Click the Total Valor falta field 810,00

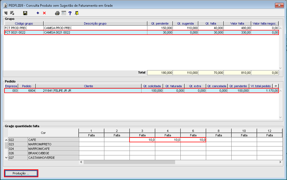pyautogui.click(x=237, y=73)
